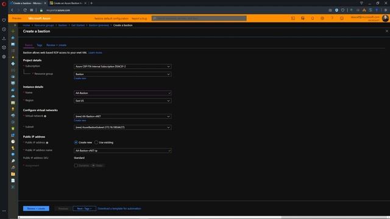
Task: Click Create a resource plus icon
Action: [x=13, y=31]
